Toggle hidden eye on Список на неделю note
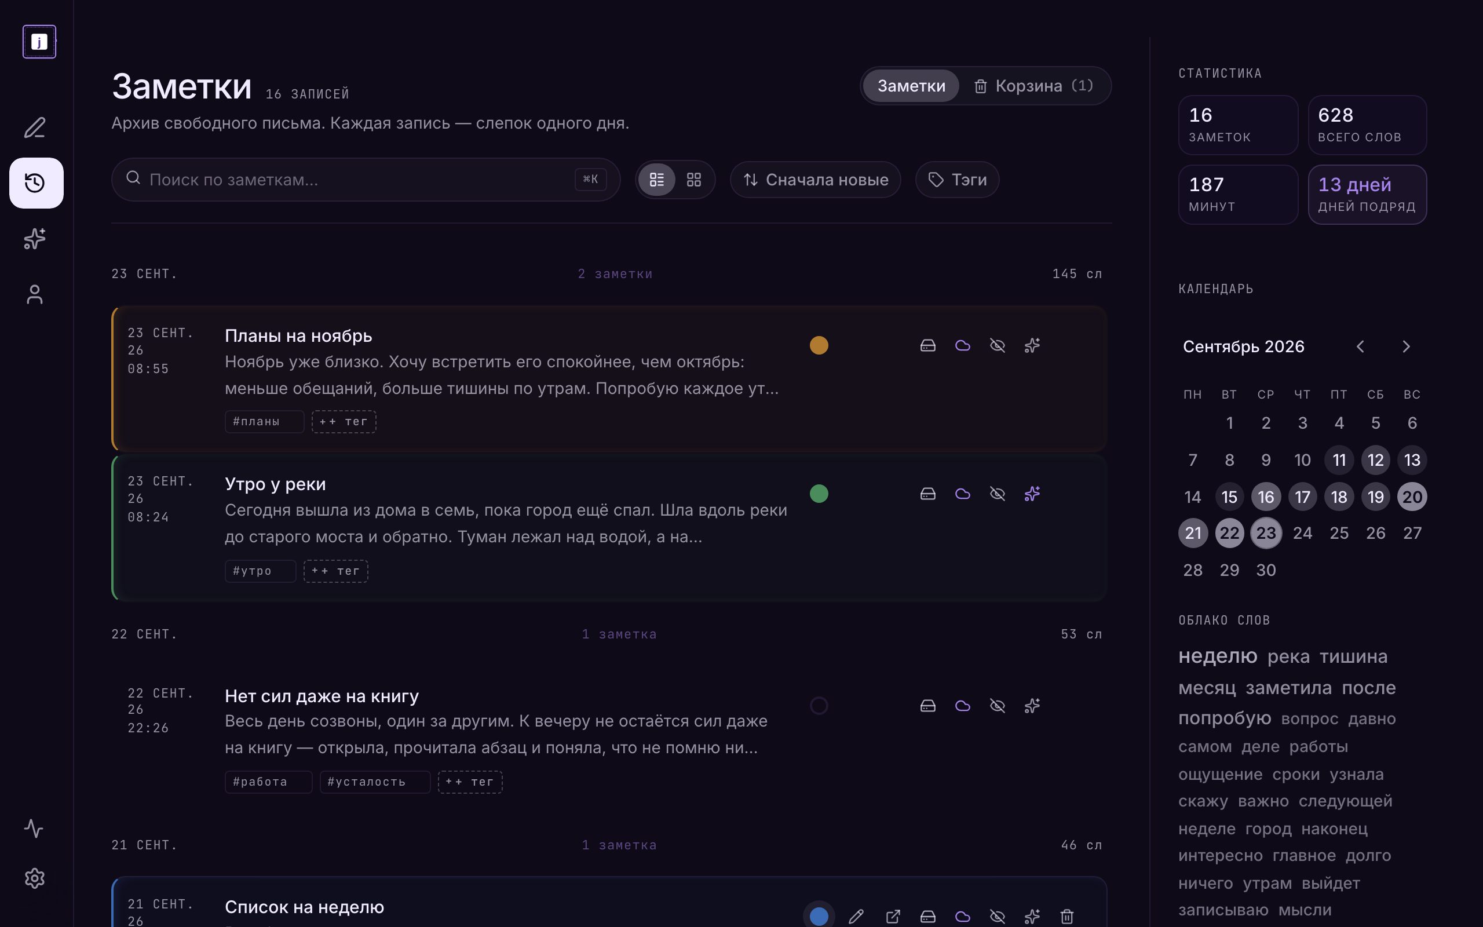The image size is (1483, 927). coord(998,917)
